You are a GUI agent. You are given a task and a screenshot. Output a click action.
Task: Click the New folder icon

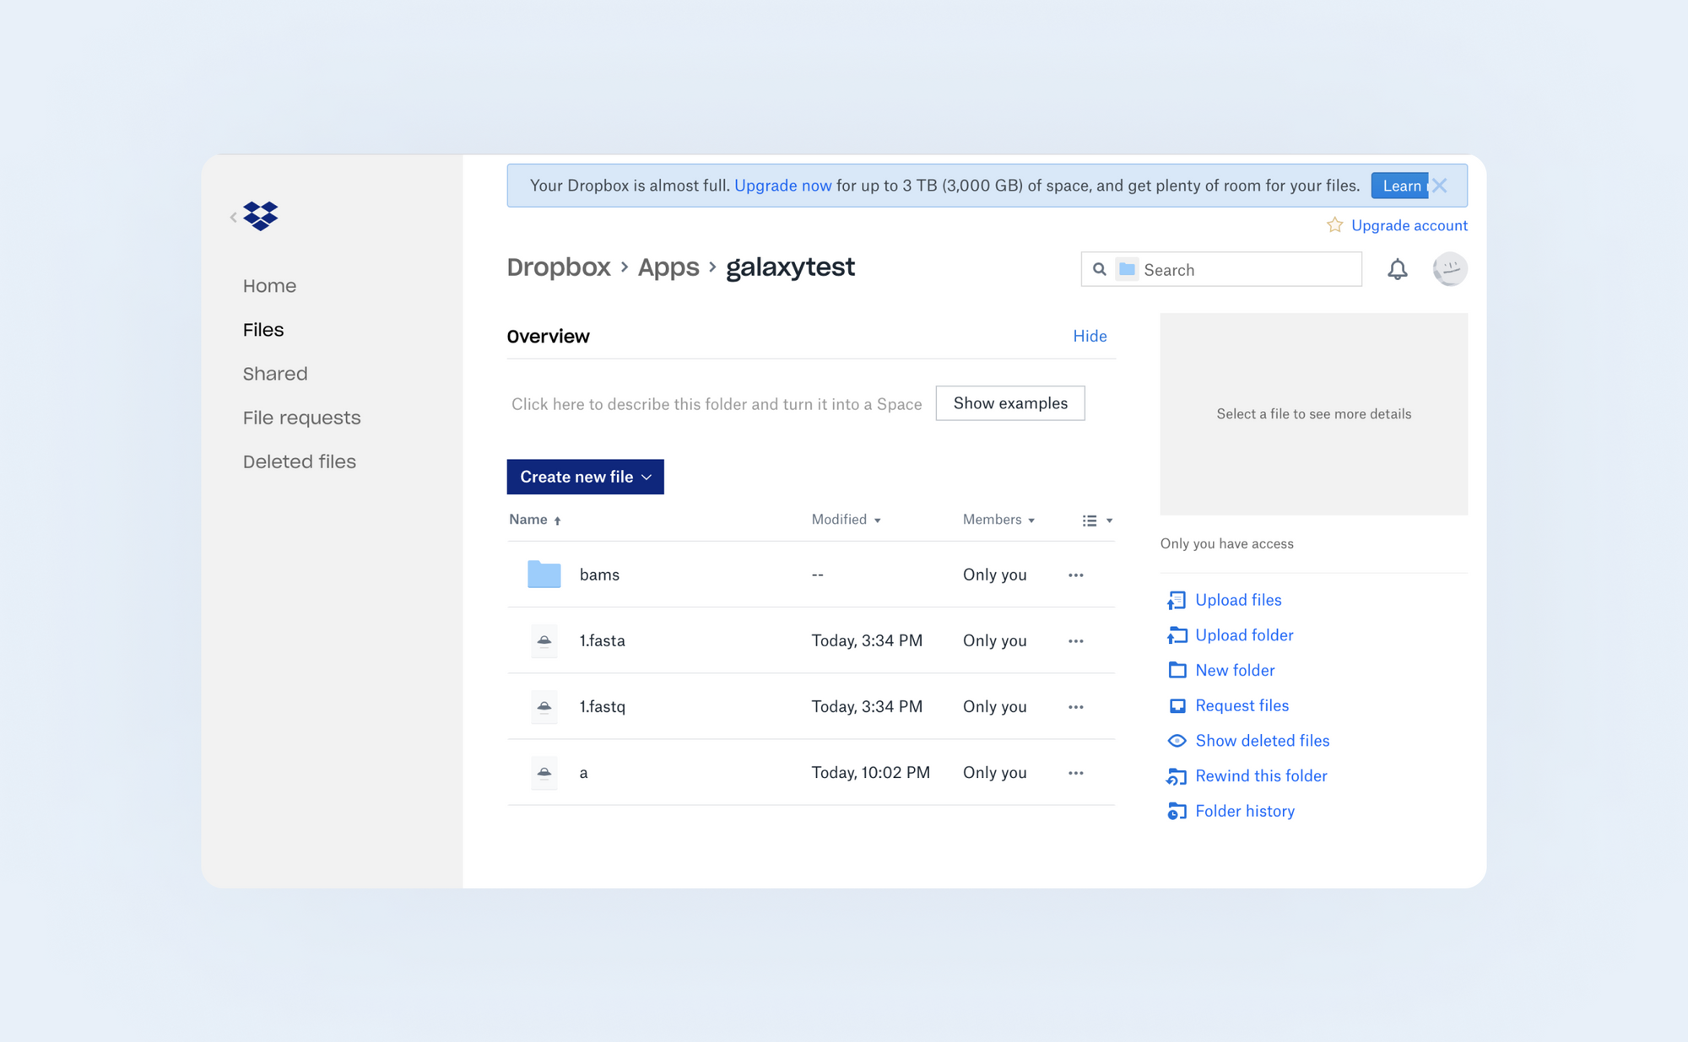click(x=1177, y=670)
